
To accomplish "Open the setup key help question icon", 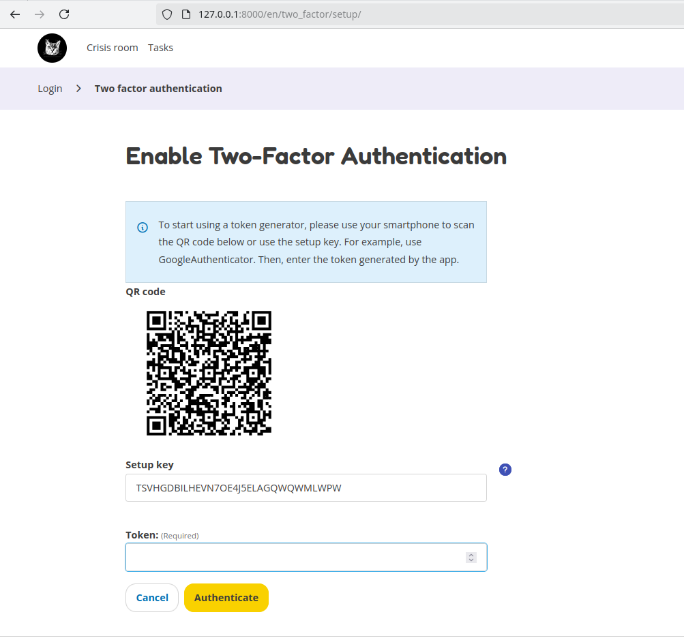I will tap(505, 470).
